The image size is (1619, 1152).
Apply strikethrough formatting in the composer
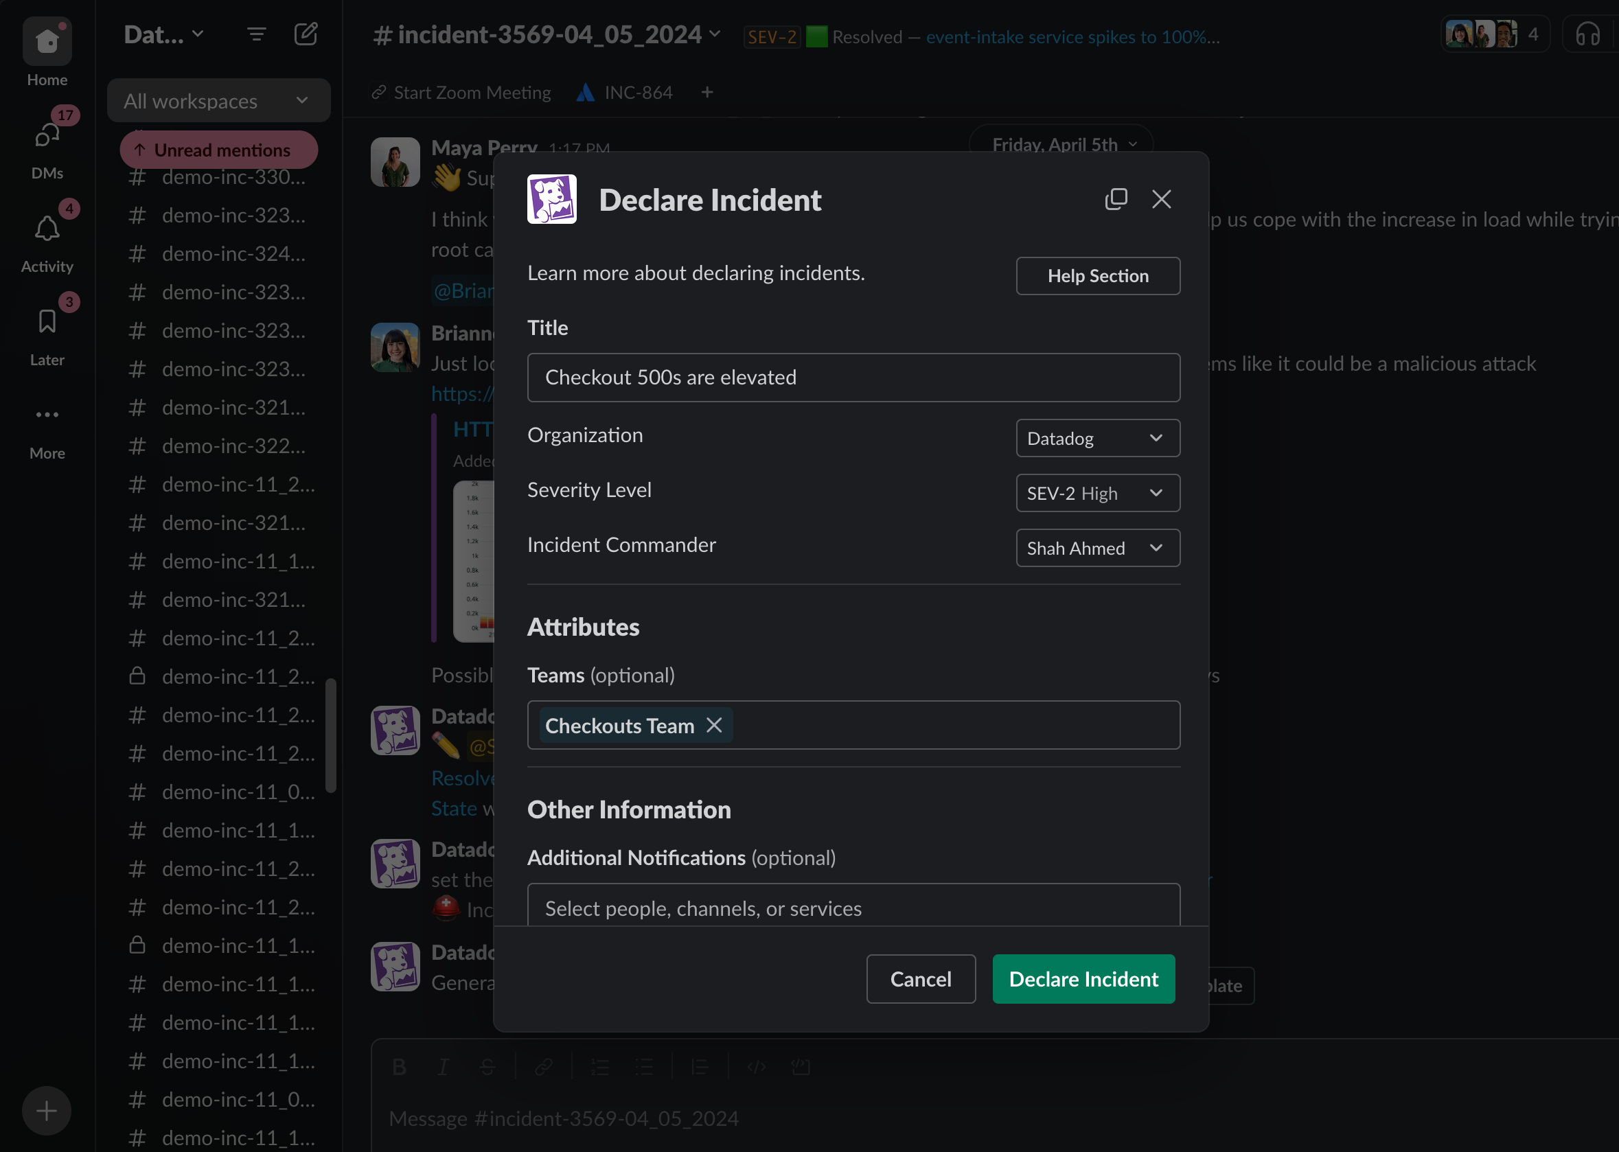487,1066
